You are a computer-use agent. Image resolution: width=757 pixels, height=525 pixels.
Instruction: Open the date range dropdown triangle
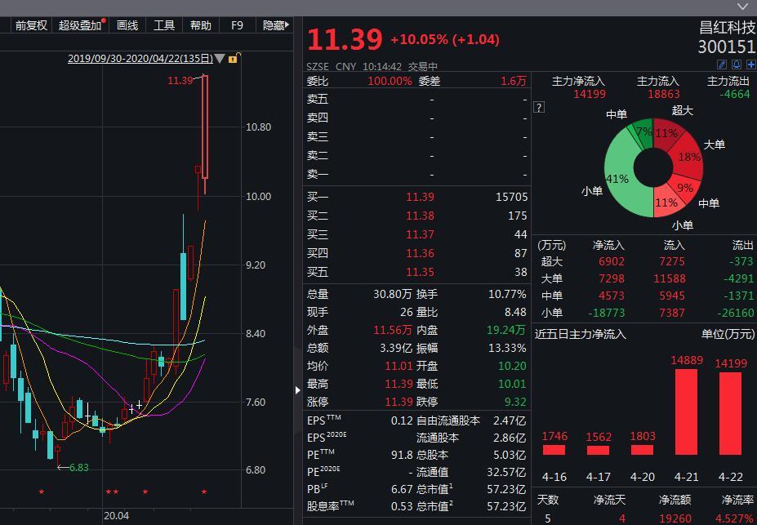click(219, 58)
